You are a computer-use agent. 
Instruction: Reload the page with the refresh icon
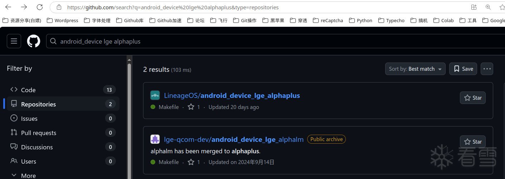pos(40,7)
